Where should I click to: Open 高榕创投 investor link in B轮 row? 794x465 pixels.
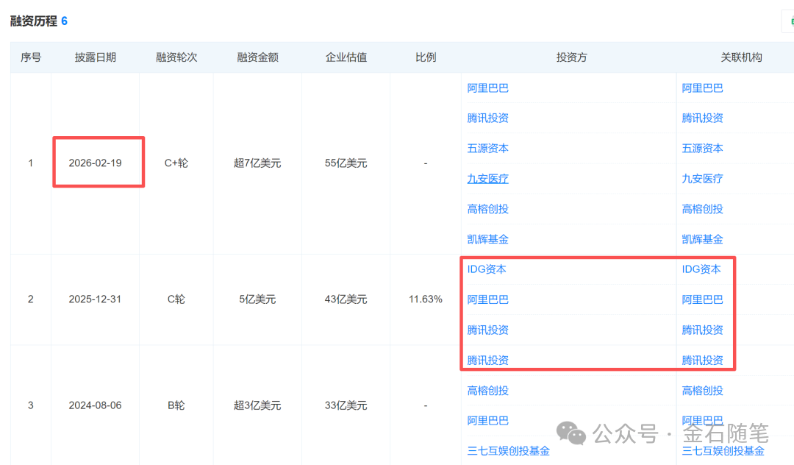tap(487, 391)
